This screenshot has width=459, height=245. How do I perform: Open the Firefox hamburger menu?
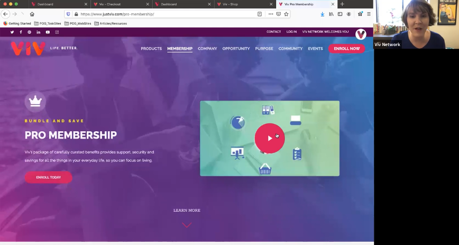pyautogui.click(x=369, y=14)
